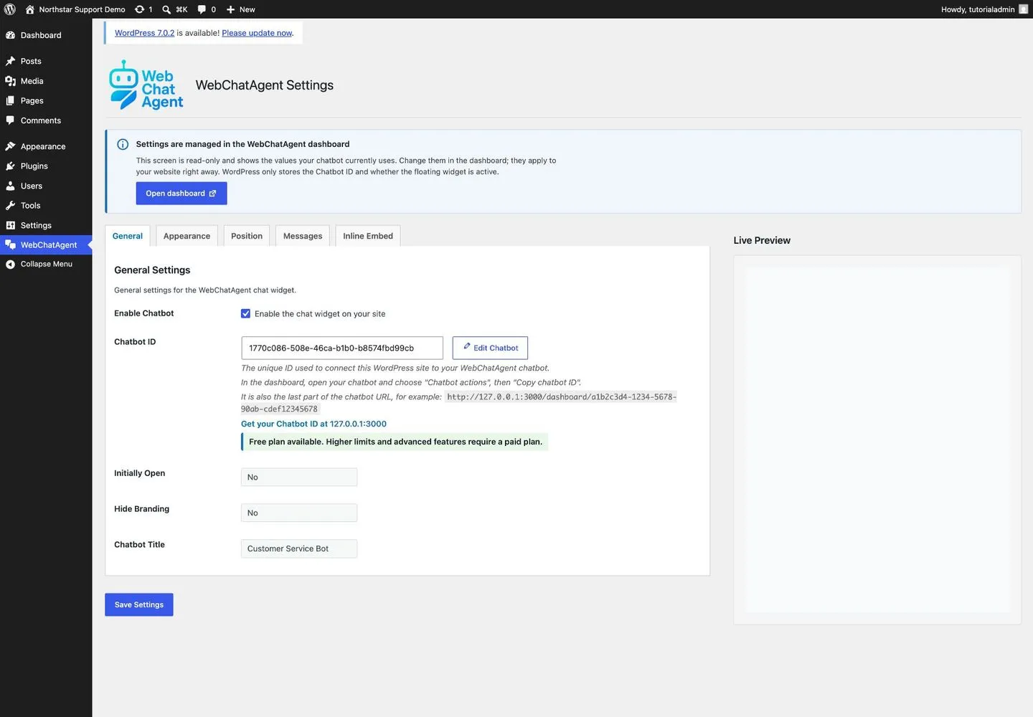
Task: Click the WebChatAgent robot logo
Action: point(146,85)
